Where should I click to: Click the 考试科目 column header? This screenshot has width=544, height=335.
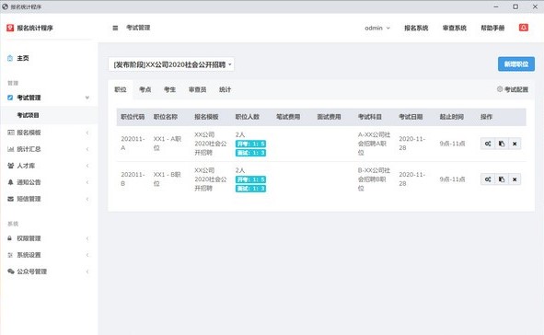tap(370, 117)
